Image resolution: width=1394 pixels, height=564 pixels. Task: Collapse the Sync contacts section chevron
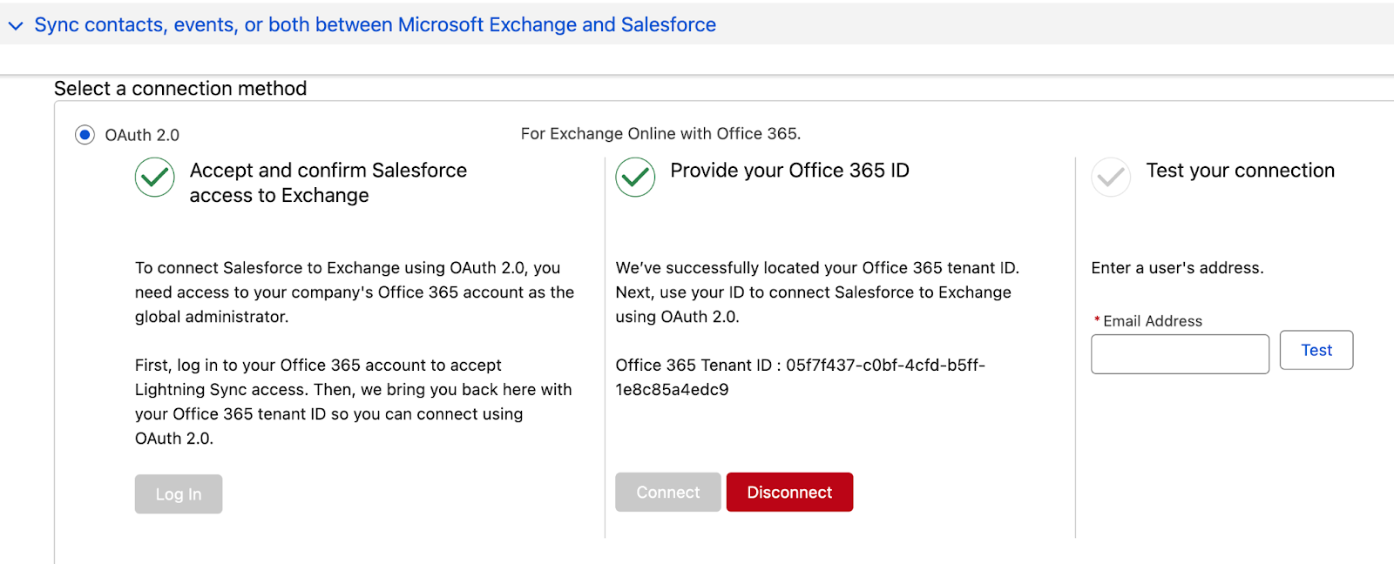point(16,26)
